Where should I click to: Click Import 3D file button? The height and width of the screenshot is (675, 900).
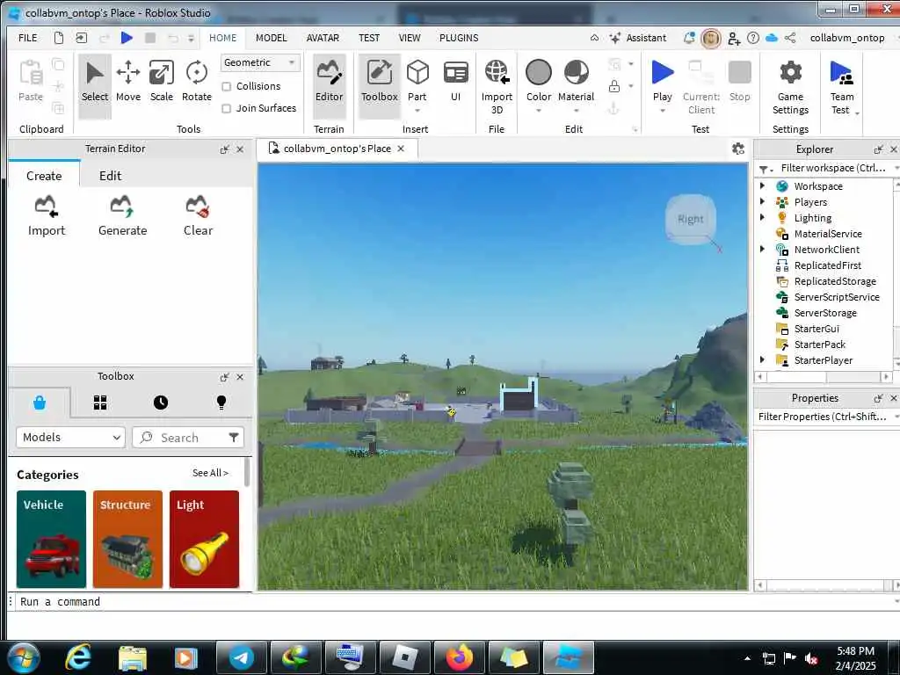497,87
